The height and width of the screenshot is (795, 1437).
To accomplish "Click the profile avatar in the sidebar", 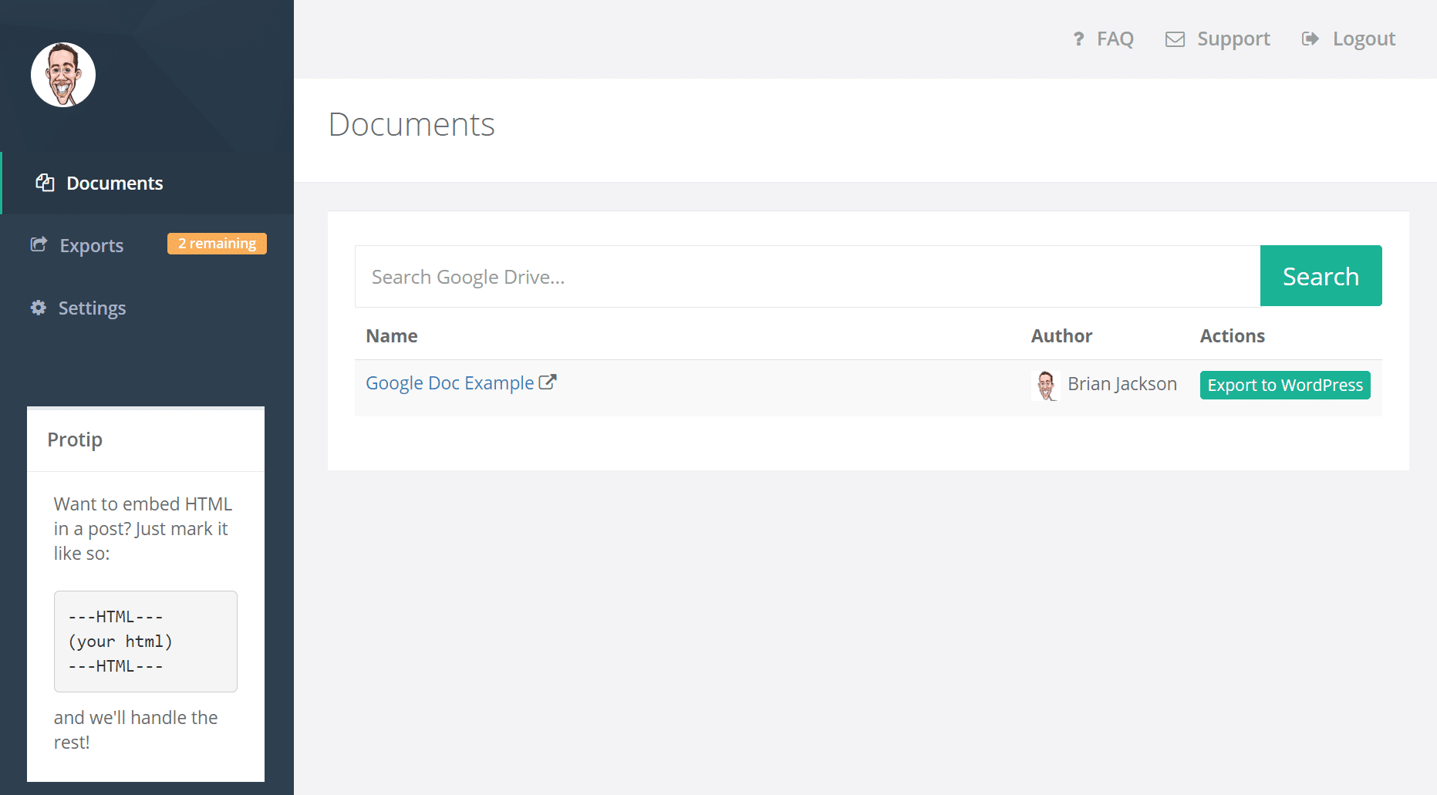I will coord(63,75).
